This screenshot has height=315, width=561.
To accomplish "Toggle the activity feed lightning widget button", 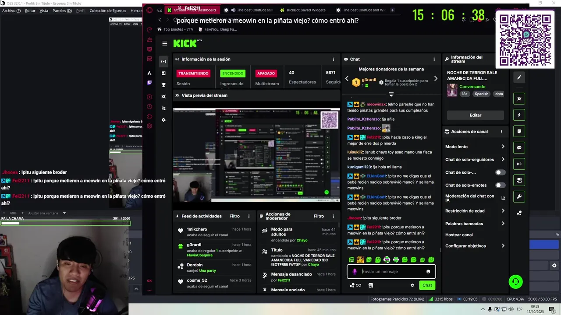I will [x=519, y=115].
